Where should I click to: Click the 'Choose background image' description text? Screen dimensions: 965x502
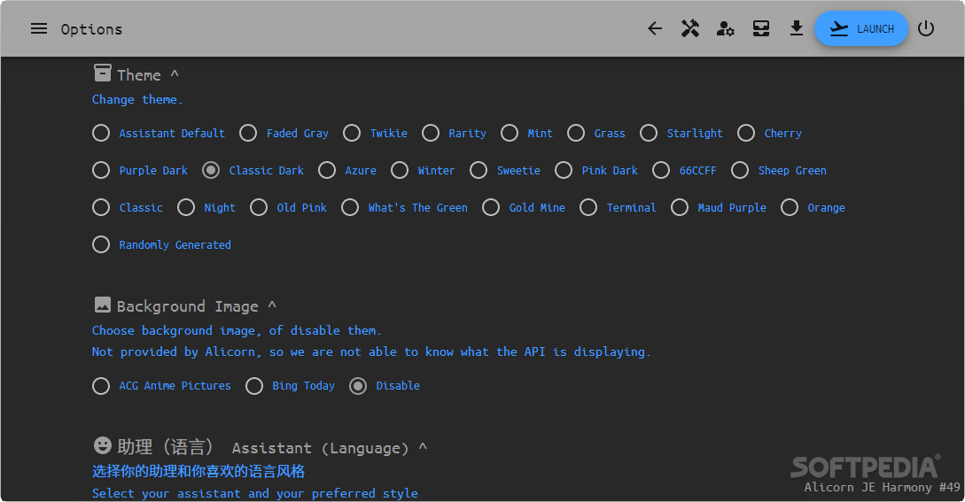[237, 330]
